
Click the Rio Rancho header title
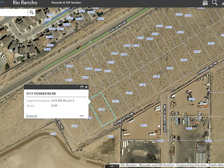tap(25, 3)
